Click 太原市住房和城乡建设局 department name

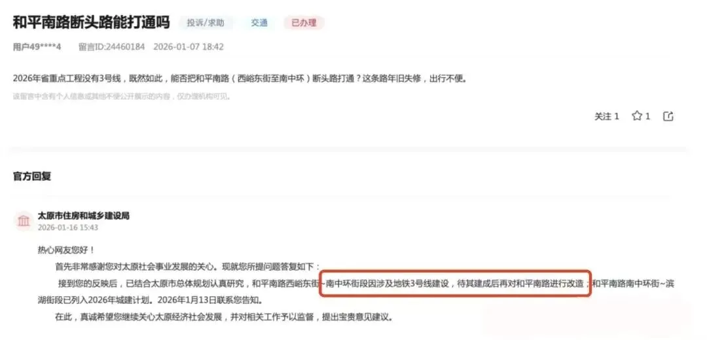click(x=84, y=216)
